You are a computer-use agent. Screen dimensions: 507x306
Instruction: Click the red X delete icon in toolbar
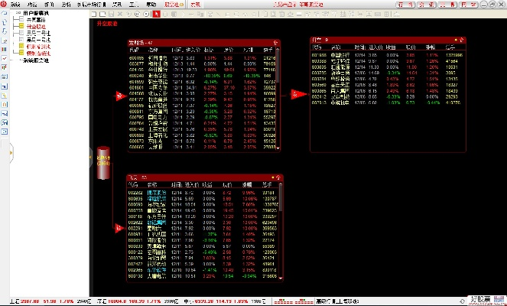[x=120, y=15]
